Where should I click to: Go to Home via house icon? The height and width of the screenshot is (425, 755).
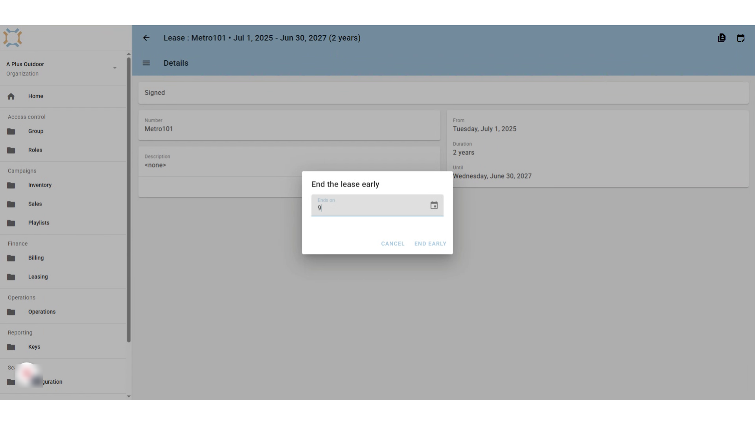pyautogui.click(x=11, y=96)
